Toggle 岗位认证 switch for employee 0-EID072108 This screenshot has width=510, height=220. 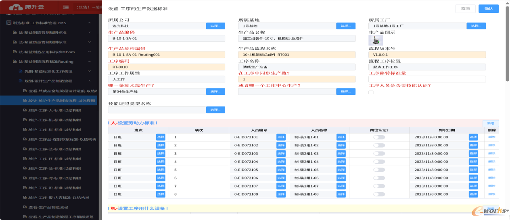379,194
